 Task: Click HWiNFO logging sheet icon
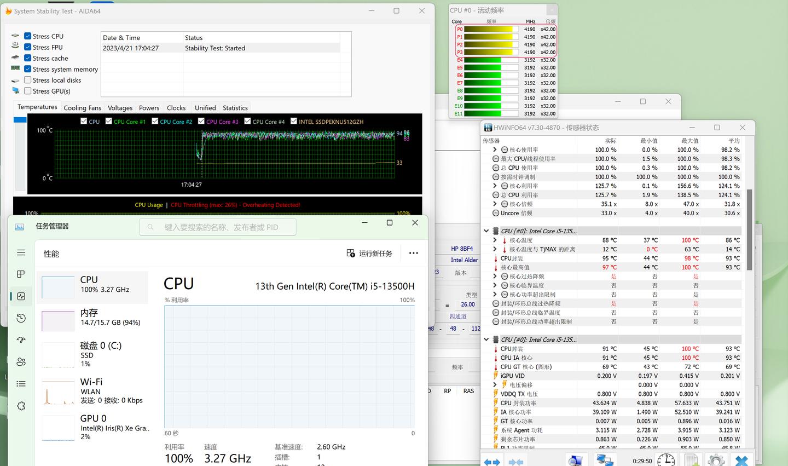[x=691, y=460]
